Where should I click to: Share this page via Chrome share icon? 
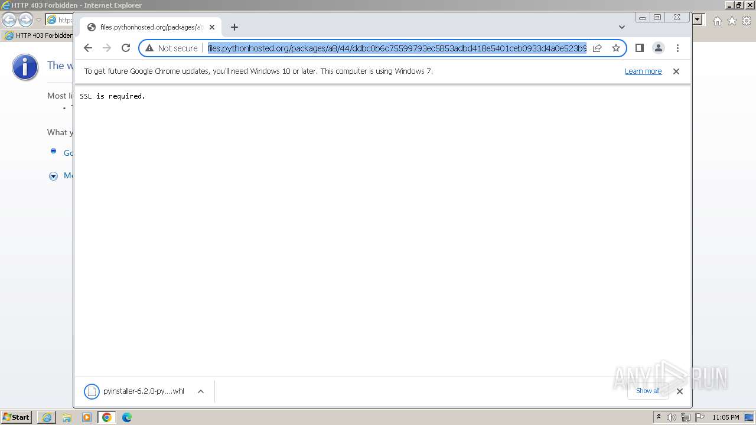pyautogui.click(x=597, y=48)
